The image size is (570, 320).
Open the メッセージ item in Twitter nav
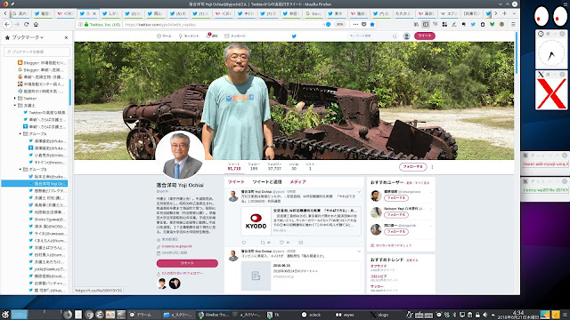pyautogui.click(x=235, y=36)
